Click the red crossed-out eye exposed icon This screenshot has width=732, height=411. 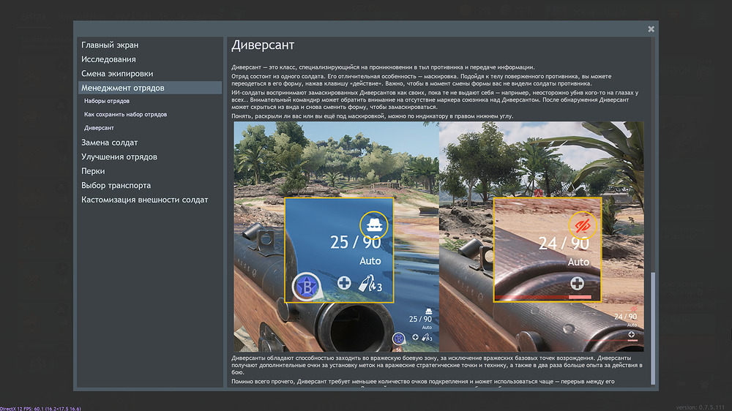[x=582, y=226]
